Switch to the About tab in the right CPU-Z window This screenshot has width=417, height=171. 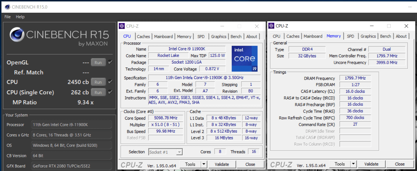[x=401, y=36]
